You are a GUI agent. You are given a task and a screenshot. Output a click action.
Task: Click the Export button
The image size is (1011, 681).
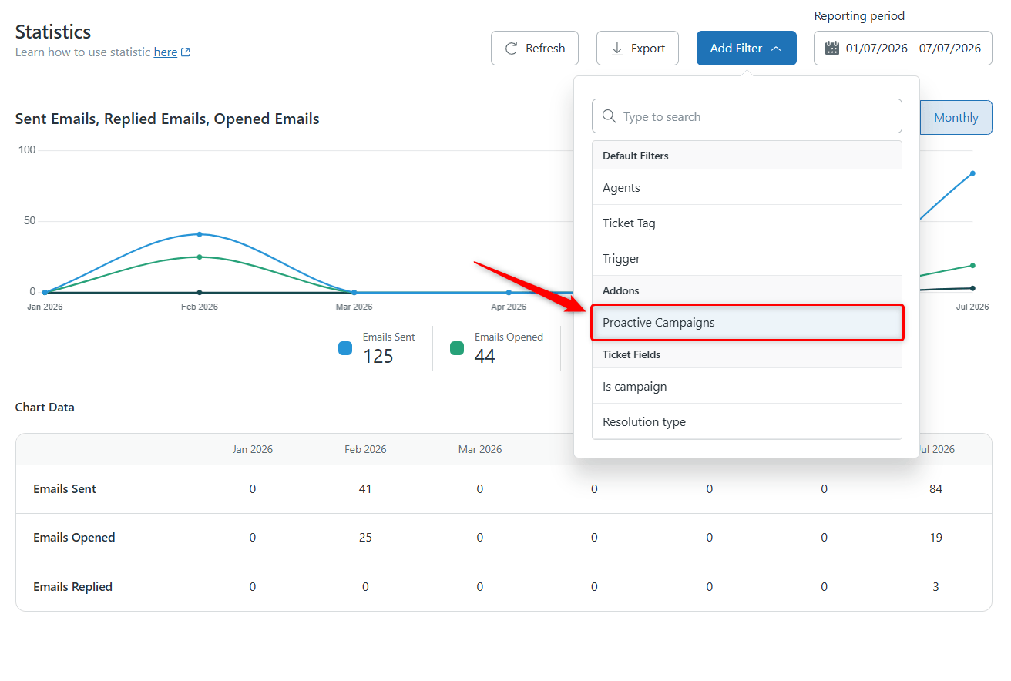(637, 48)
